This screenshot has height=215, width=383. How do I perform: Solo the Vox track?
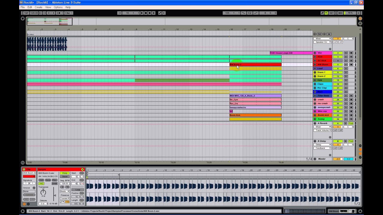pos(346,53)
